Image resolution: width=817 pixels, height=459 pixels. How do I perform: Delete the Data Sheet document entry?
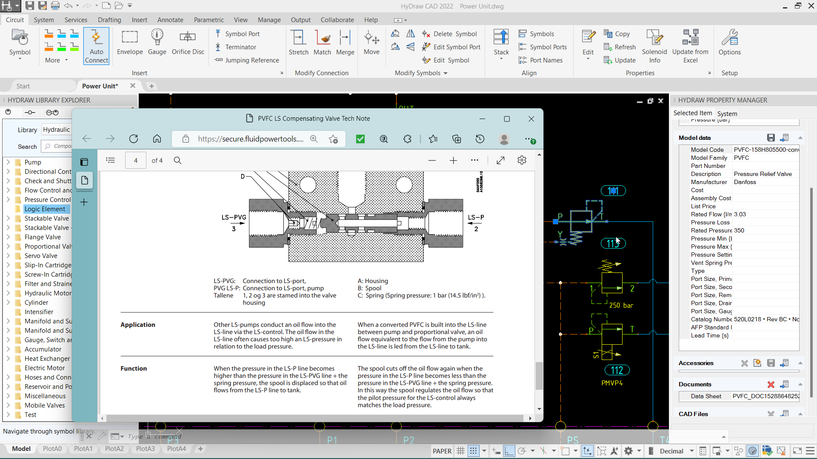[x=771, y=385]
